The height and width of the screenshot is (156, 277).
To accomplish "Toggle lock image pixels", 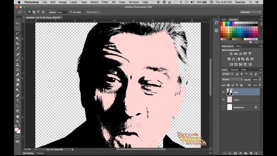I will tap(233, 85).
